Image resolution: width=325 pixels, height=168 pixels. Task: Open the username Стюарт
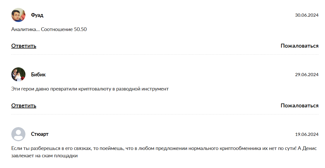coord(40,134)
